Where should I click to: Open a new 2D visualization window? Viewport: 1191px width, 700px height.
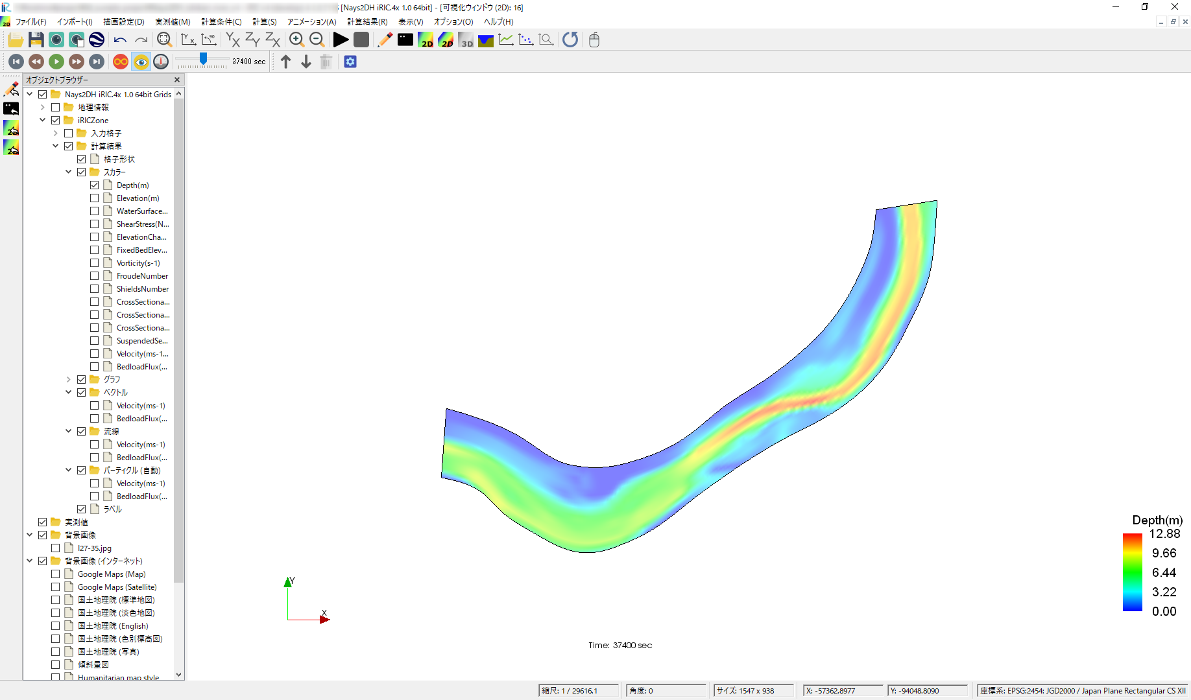[x=426, y=40]
